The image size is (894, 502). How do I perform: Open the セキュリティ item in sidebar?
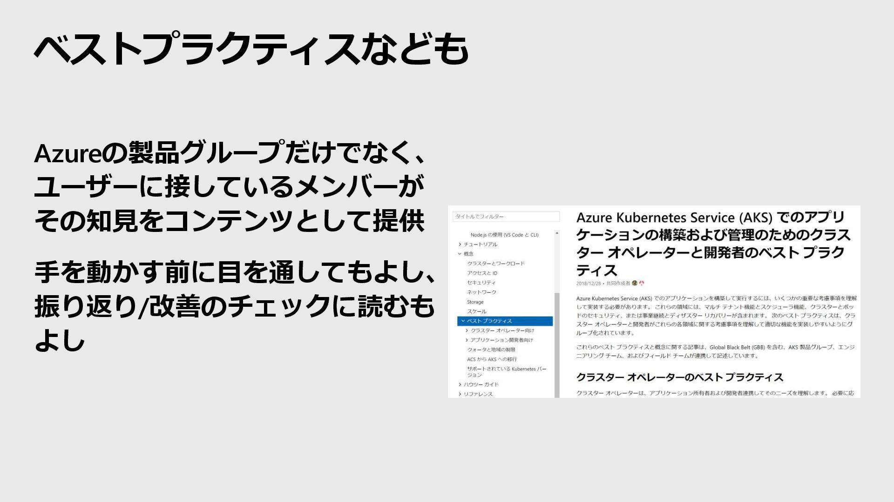pos(481,283)
